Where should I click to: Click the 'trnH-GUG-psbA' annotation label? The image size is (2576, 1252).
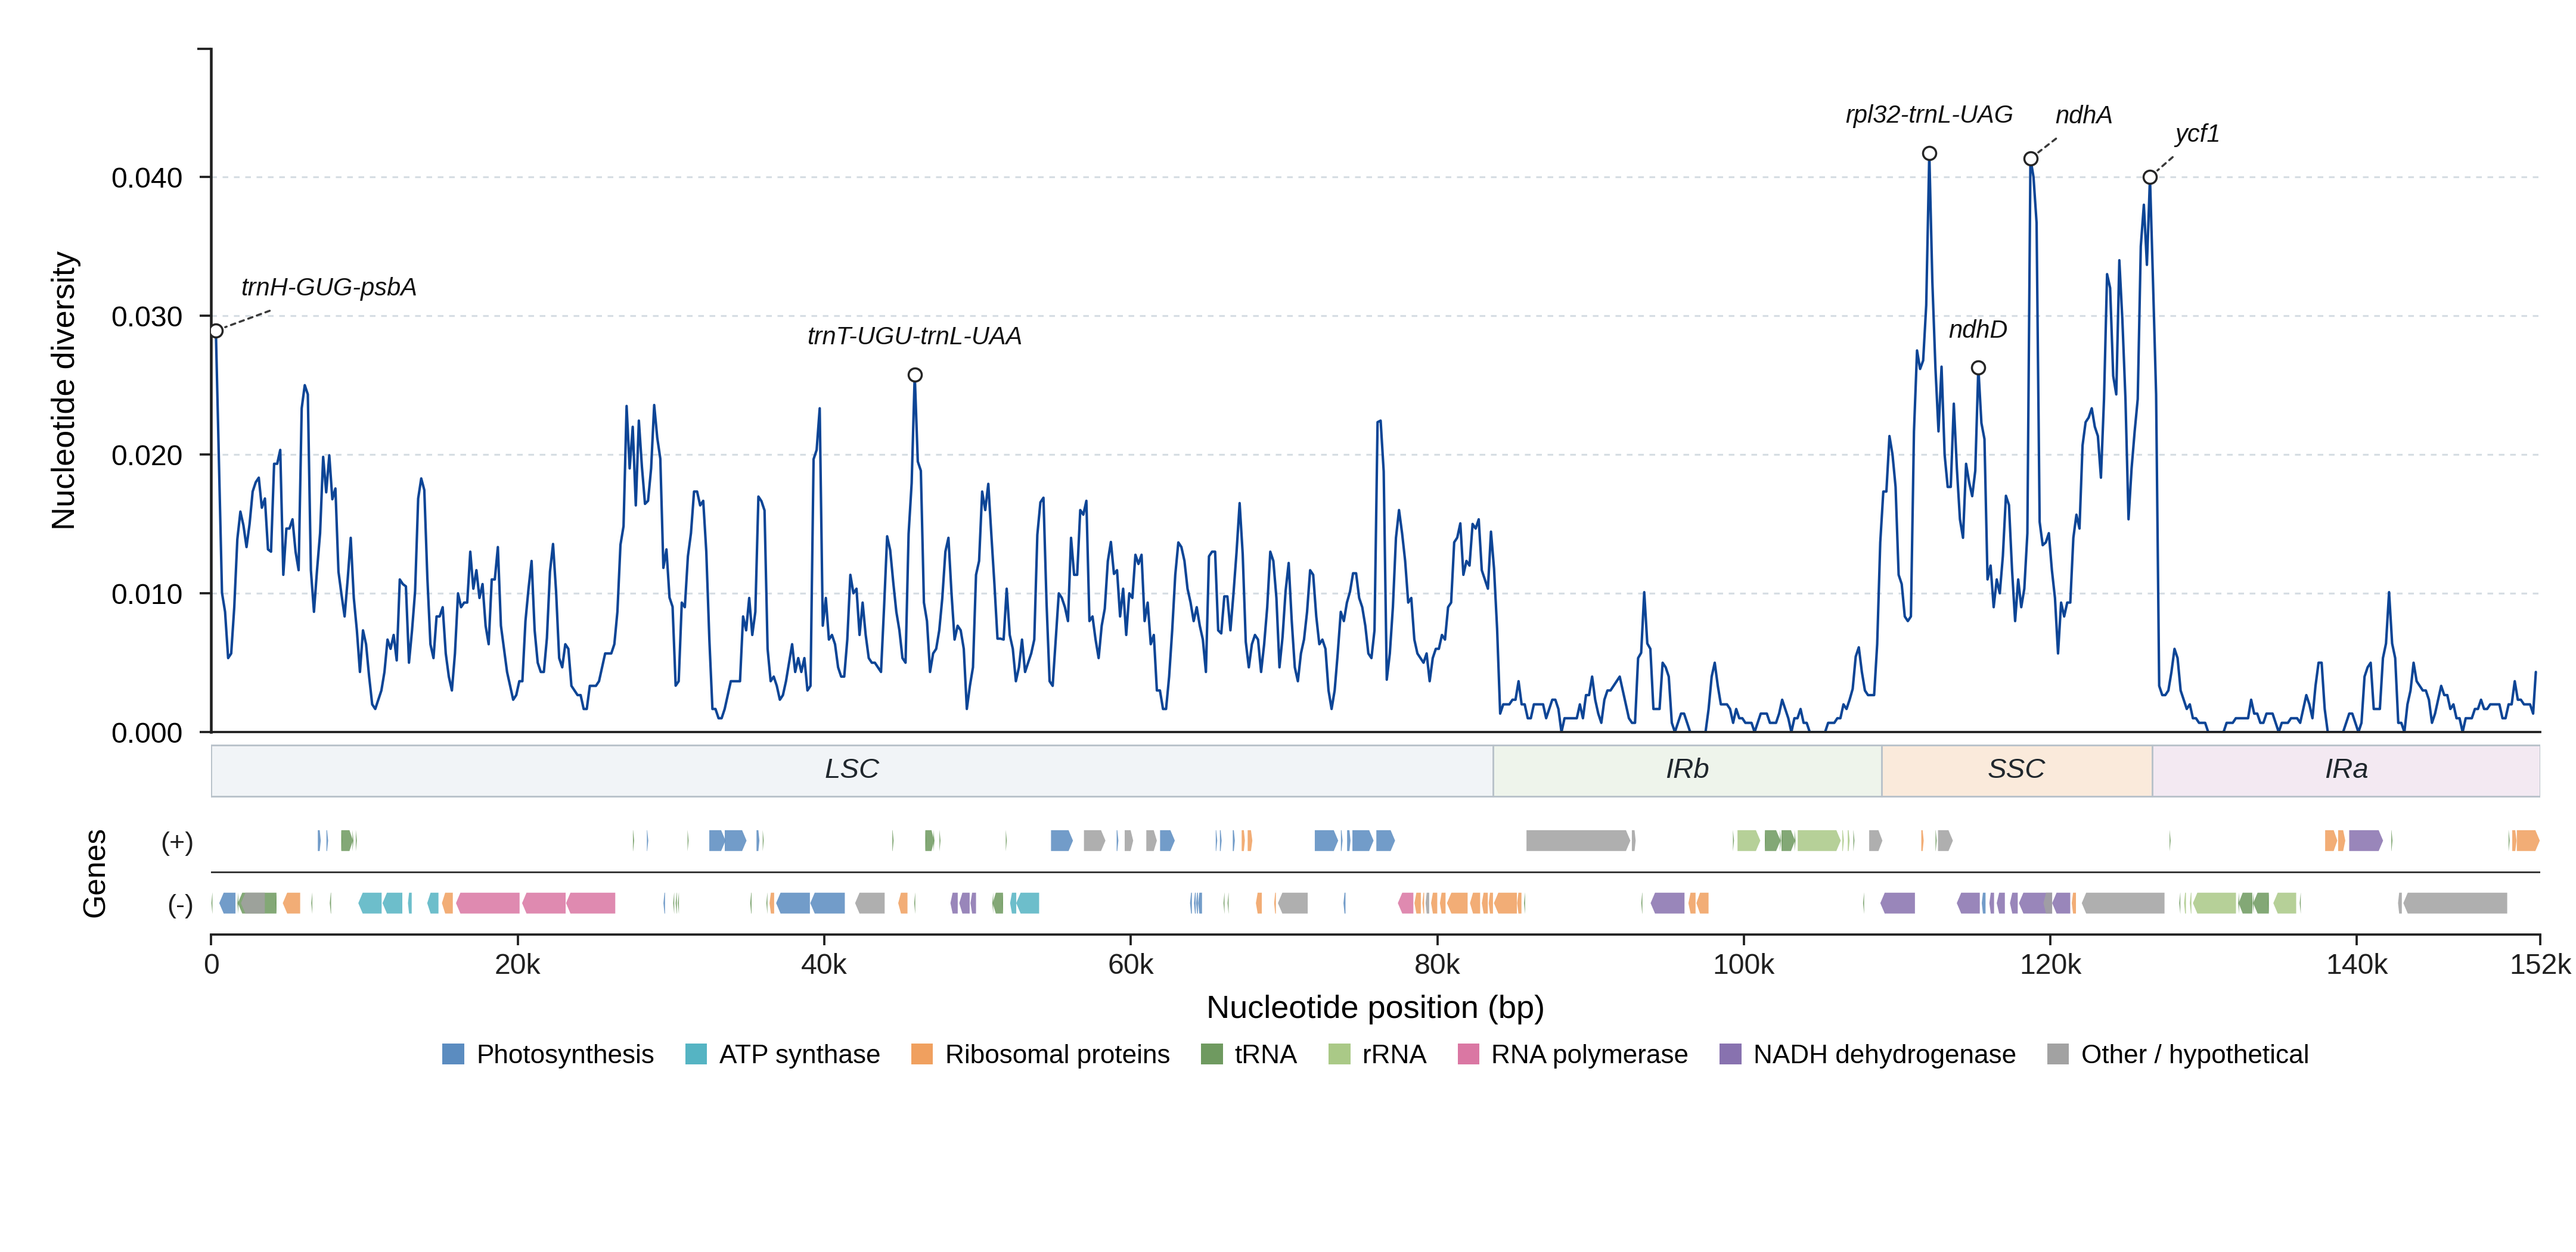(329, 288)
